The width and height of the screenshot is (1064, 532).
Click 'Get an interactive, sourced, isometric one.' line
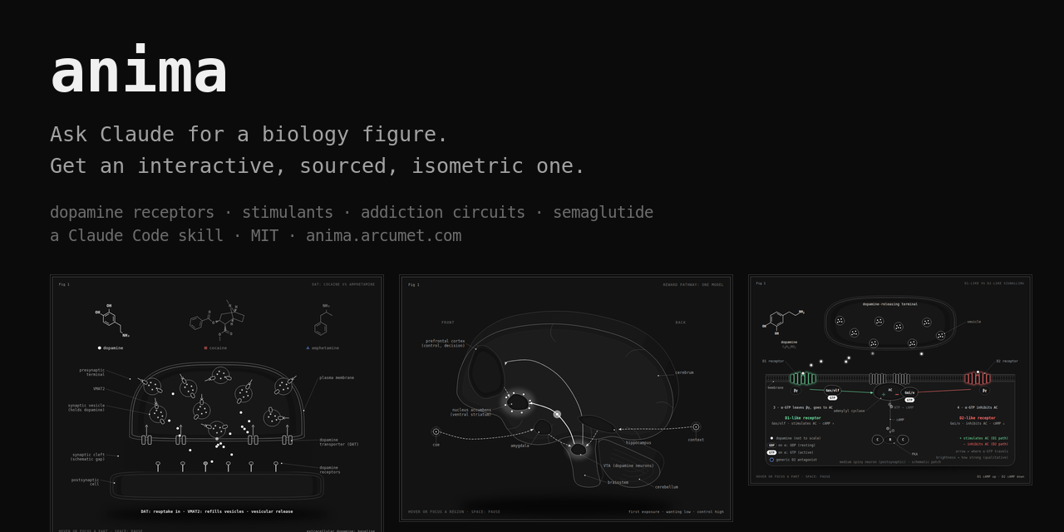(318, 166)
